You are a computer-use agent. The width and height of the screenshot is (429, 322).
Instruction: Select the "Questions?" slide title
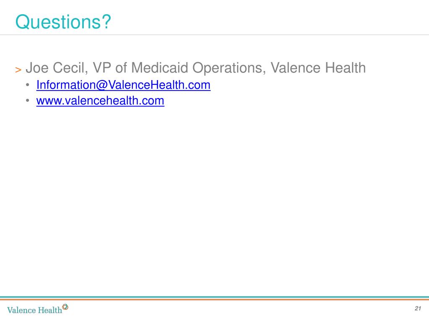coord(63,22)
